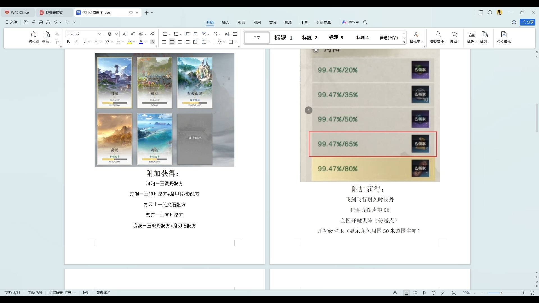Toggle bold formatting
This screenshot has width=539, height=303.
(68, 42)
